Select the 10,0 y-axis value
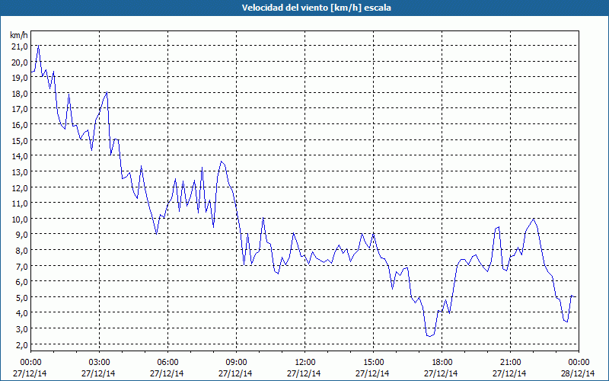Viewport: 609px width, 381px height. 21,219
